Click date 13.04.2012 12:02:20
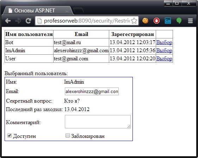The width and height of the screenshot is (198, 158). click(x=132, y=59)
